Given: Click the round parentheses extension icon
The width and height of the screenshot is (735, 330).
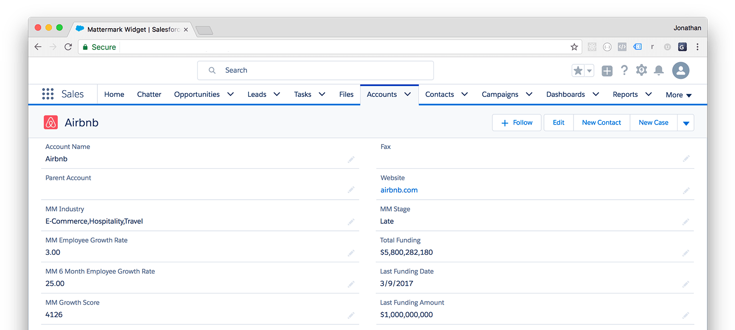Looking at the screenshot, I should [x=607, y=47].
